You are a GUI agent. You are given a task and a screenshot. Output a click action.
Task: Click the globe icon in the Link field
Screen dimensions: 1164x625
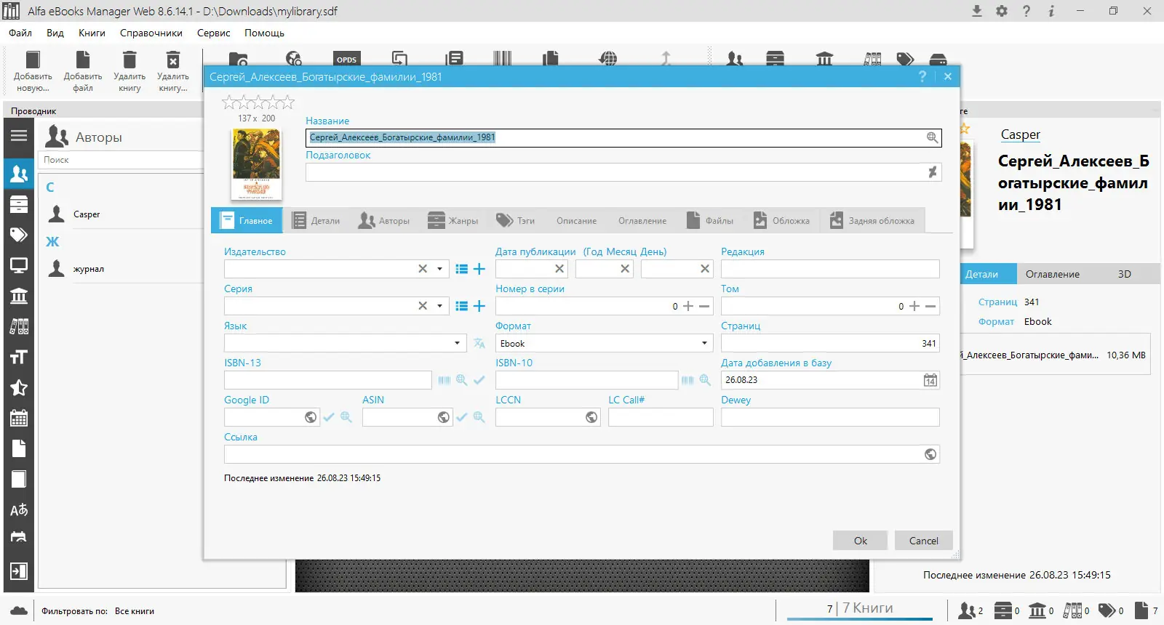(x=930, y=454)
